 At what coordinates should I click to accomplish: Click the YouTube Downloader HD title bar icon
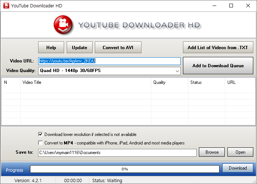tap(6, 6)
